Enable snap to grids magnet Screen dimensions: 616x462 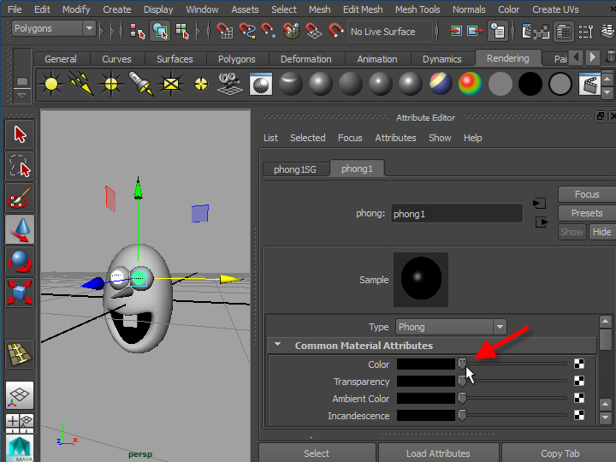coord(225,32)
